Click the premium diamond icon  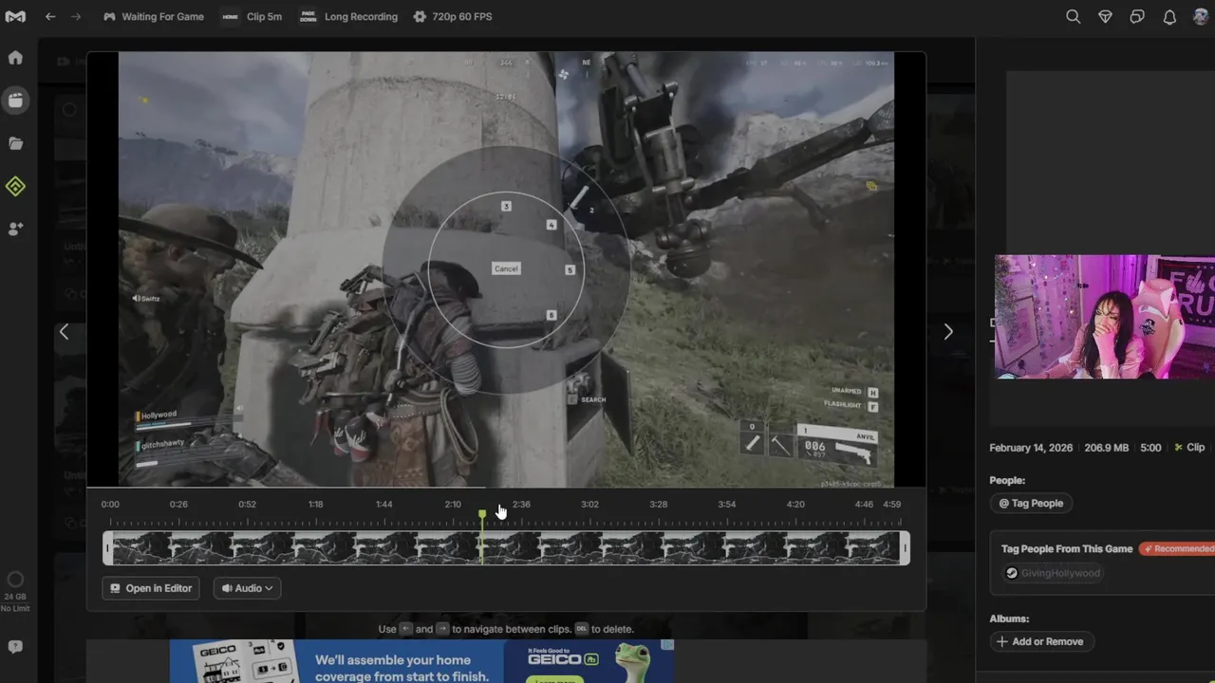click(x=1105, y=16)
